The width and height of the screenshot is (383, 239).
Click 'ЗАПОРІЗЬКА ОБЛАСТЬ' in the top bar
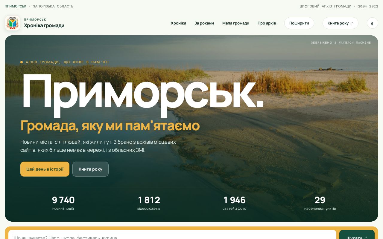pos(53,6)
